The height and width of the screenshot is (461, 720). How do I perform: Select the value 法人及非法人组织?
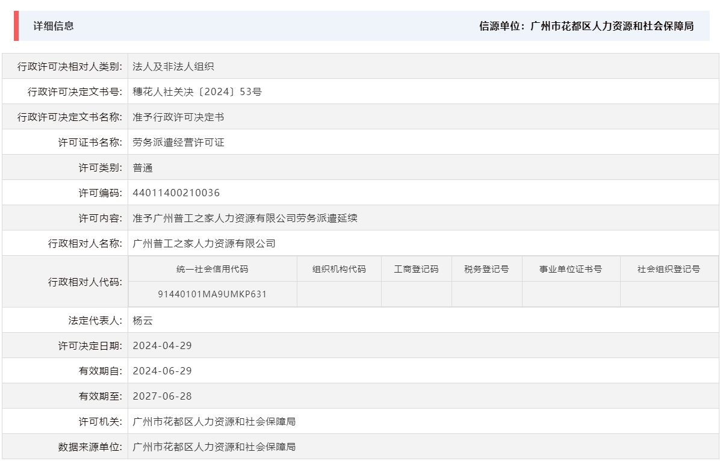[x=173, y=67]
